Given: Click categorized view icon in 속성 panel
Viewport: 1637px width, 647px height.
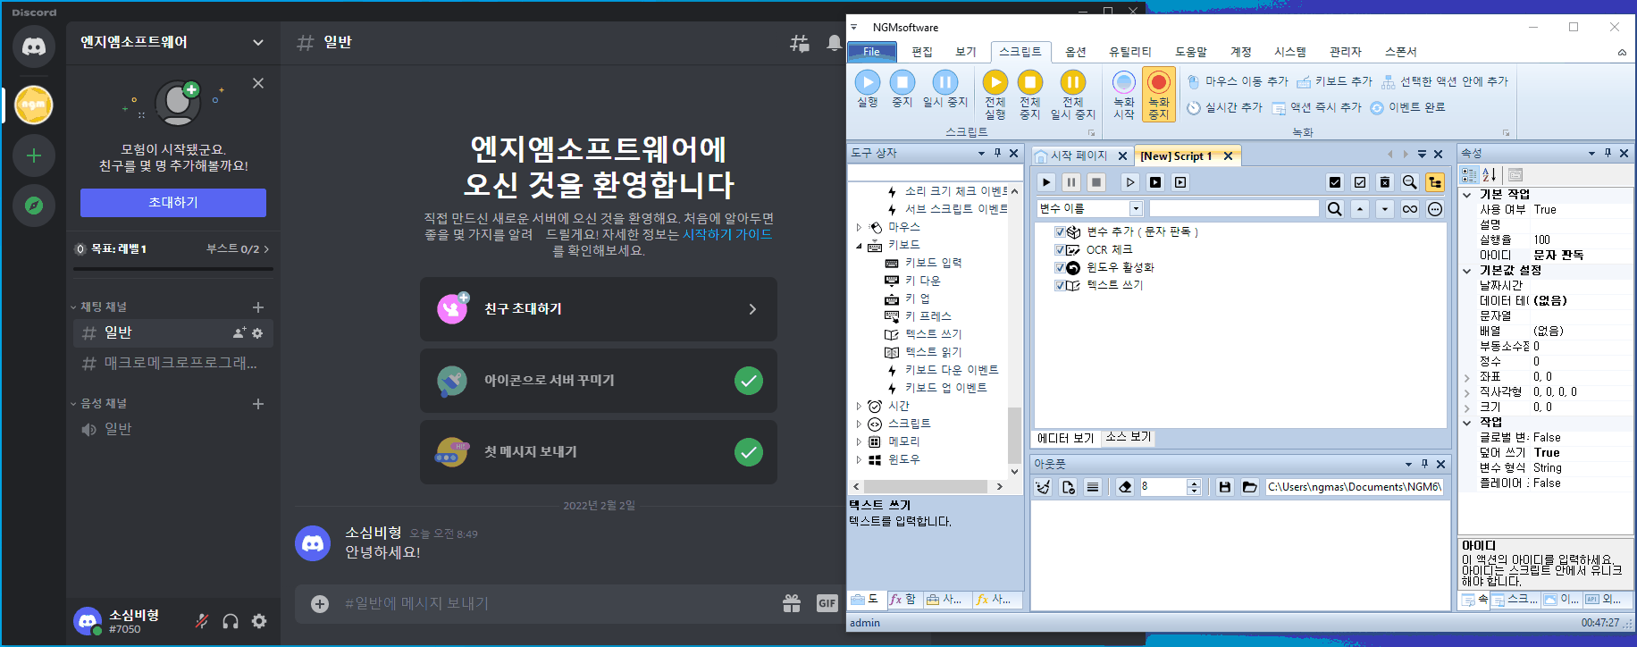Looking at the screenshot, I should click(1469, 175).
